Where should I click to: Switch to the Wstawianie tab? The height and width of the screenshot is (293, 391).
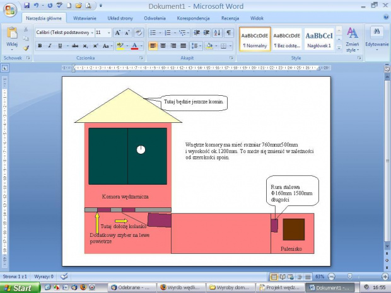tap(85, 19)
